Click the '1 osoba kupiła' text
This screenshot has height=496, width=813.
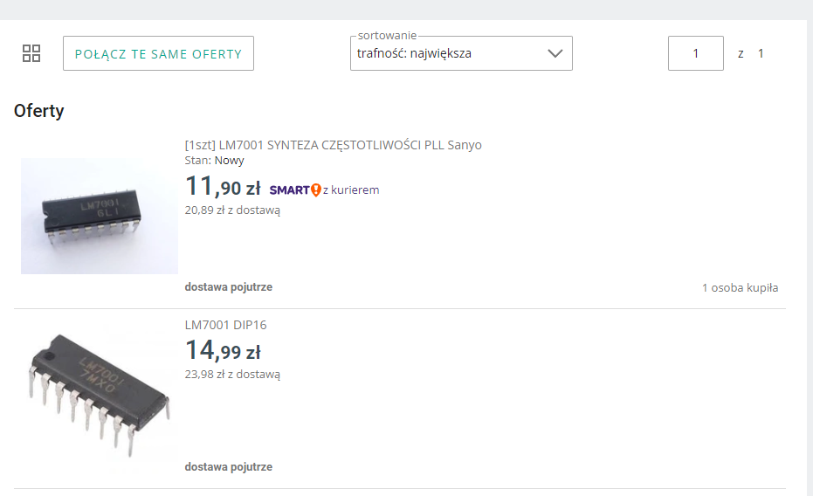[x=740, y=287]
